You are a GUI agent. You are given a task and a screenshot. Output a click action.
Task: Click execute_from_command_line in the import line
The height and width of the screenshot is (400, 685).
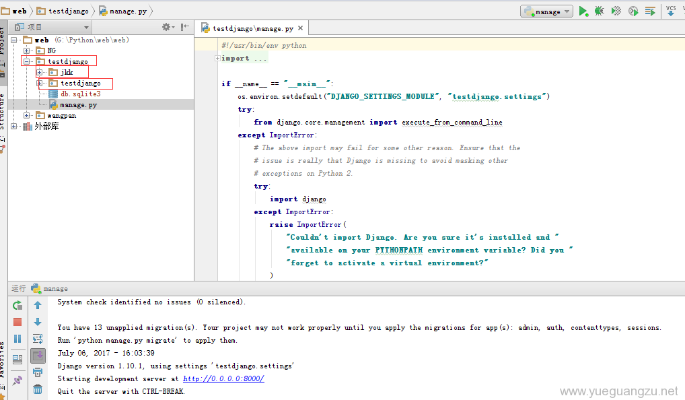452,123
